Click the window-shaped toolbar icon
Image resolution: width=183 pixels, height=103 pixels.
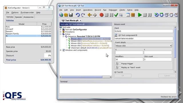click(128, 15)
